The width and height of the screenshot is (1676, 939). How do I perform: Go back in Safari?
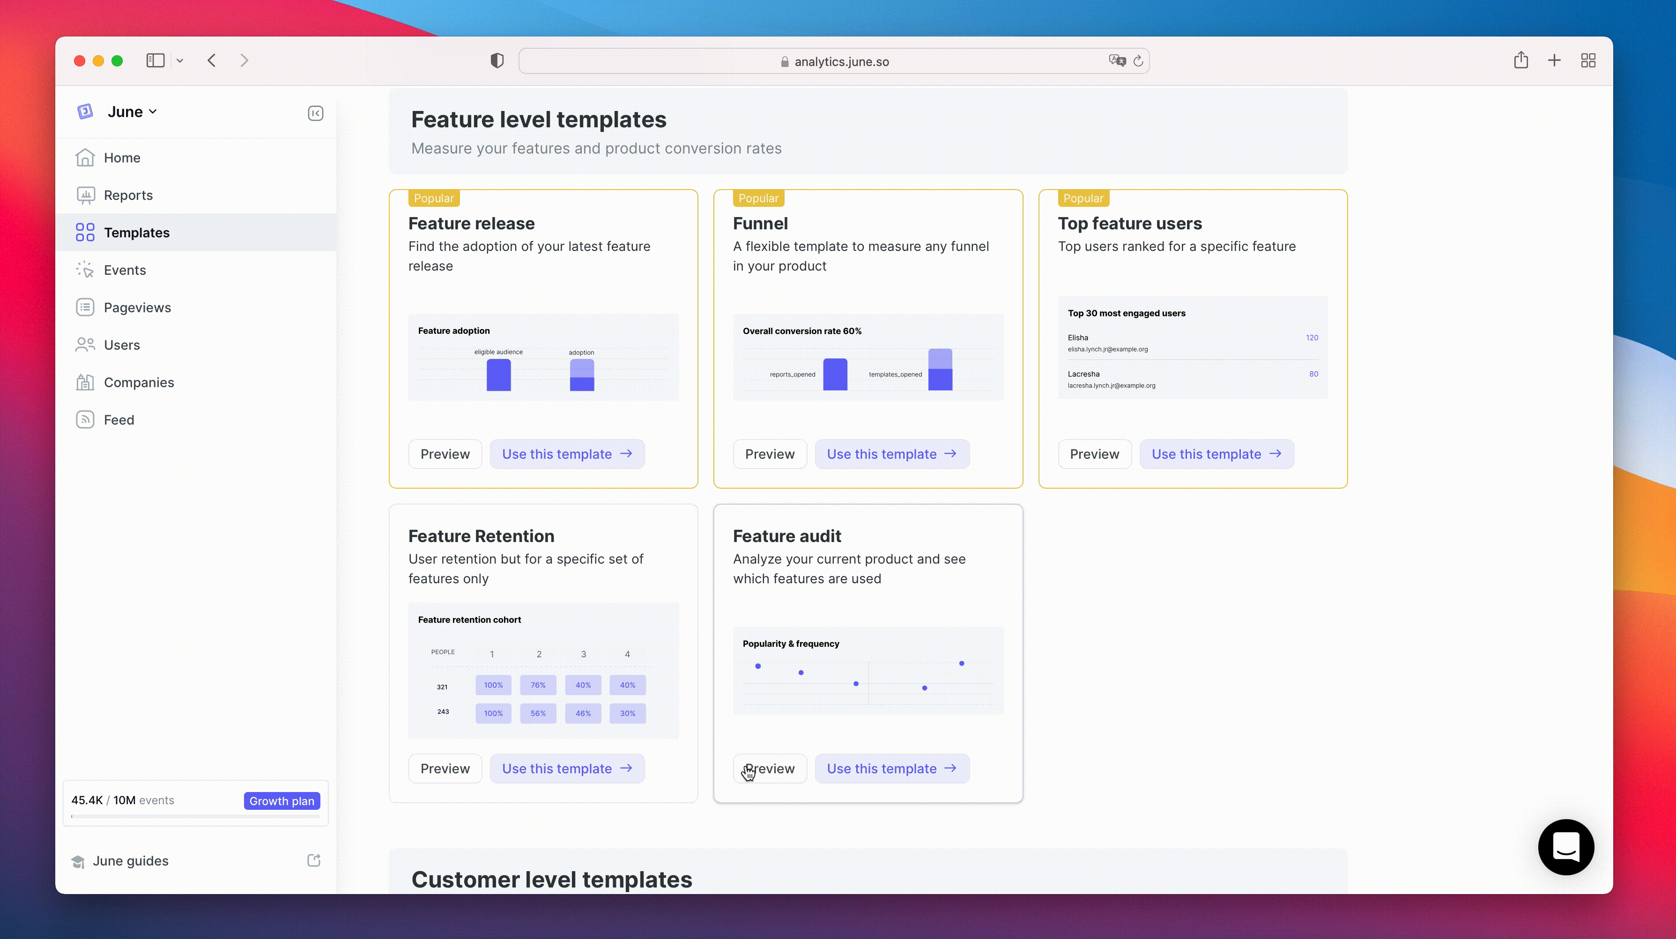[211, 60]
